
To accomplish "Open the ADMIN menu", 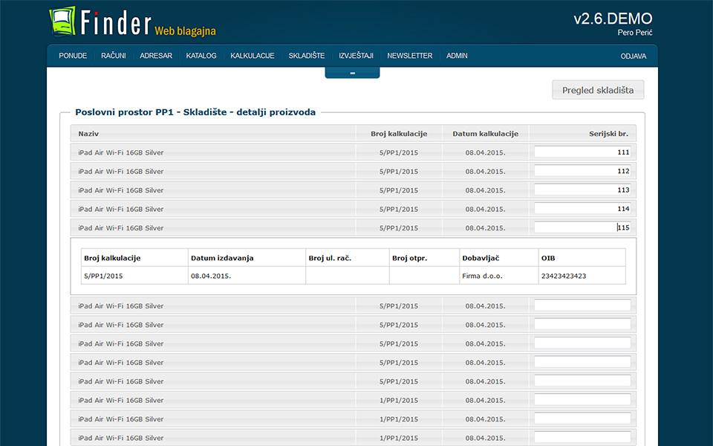I will click(x=457, y=56).
